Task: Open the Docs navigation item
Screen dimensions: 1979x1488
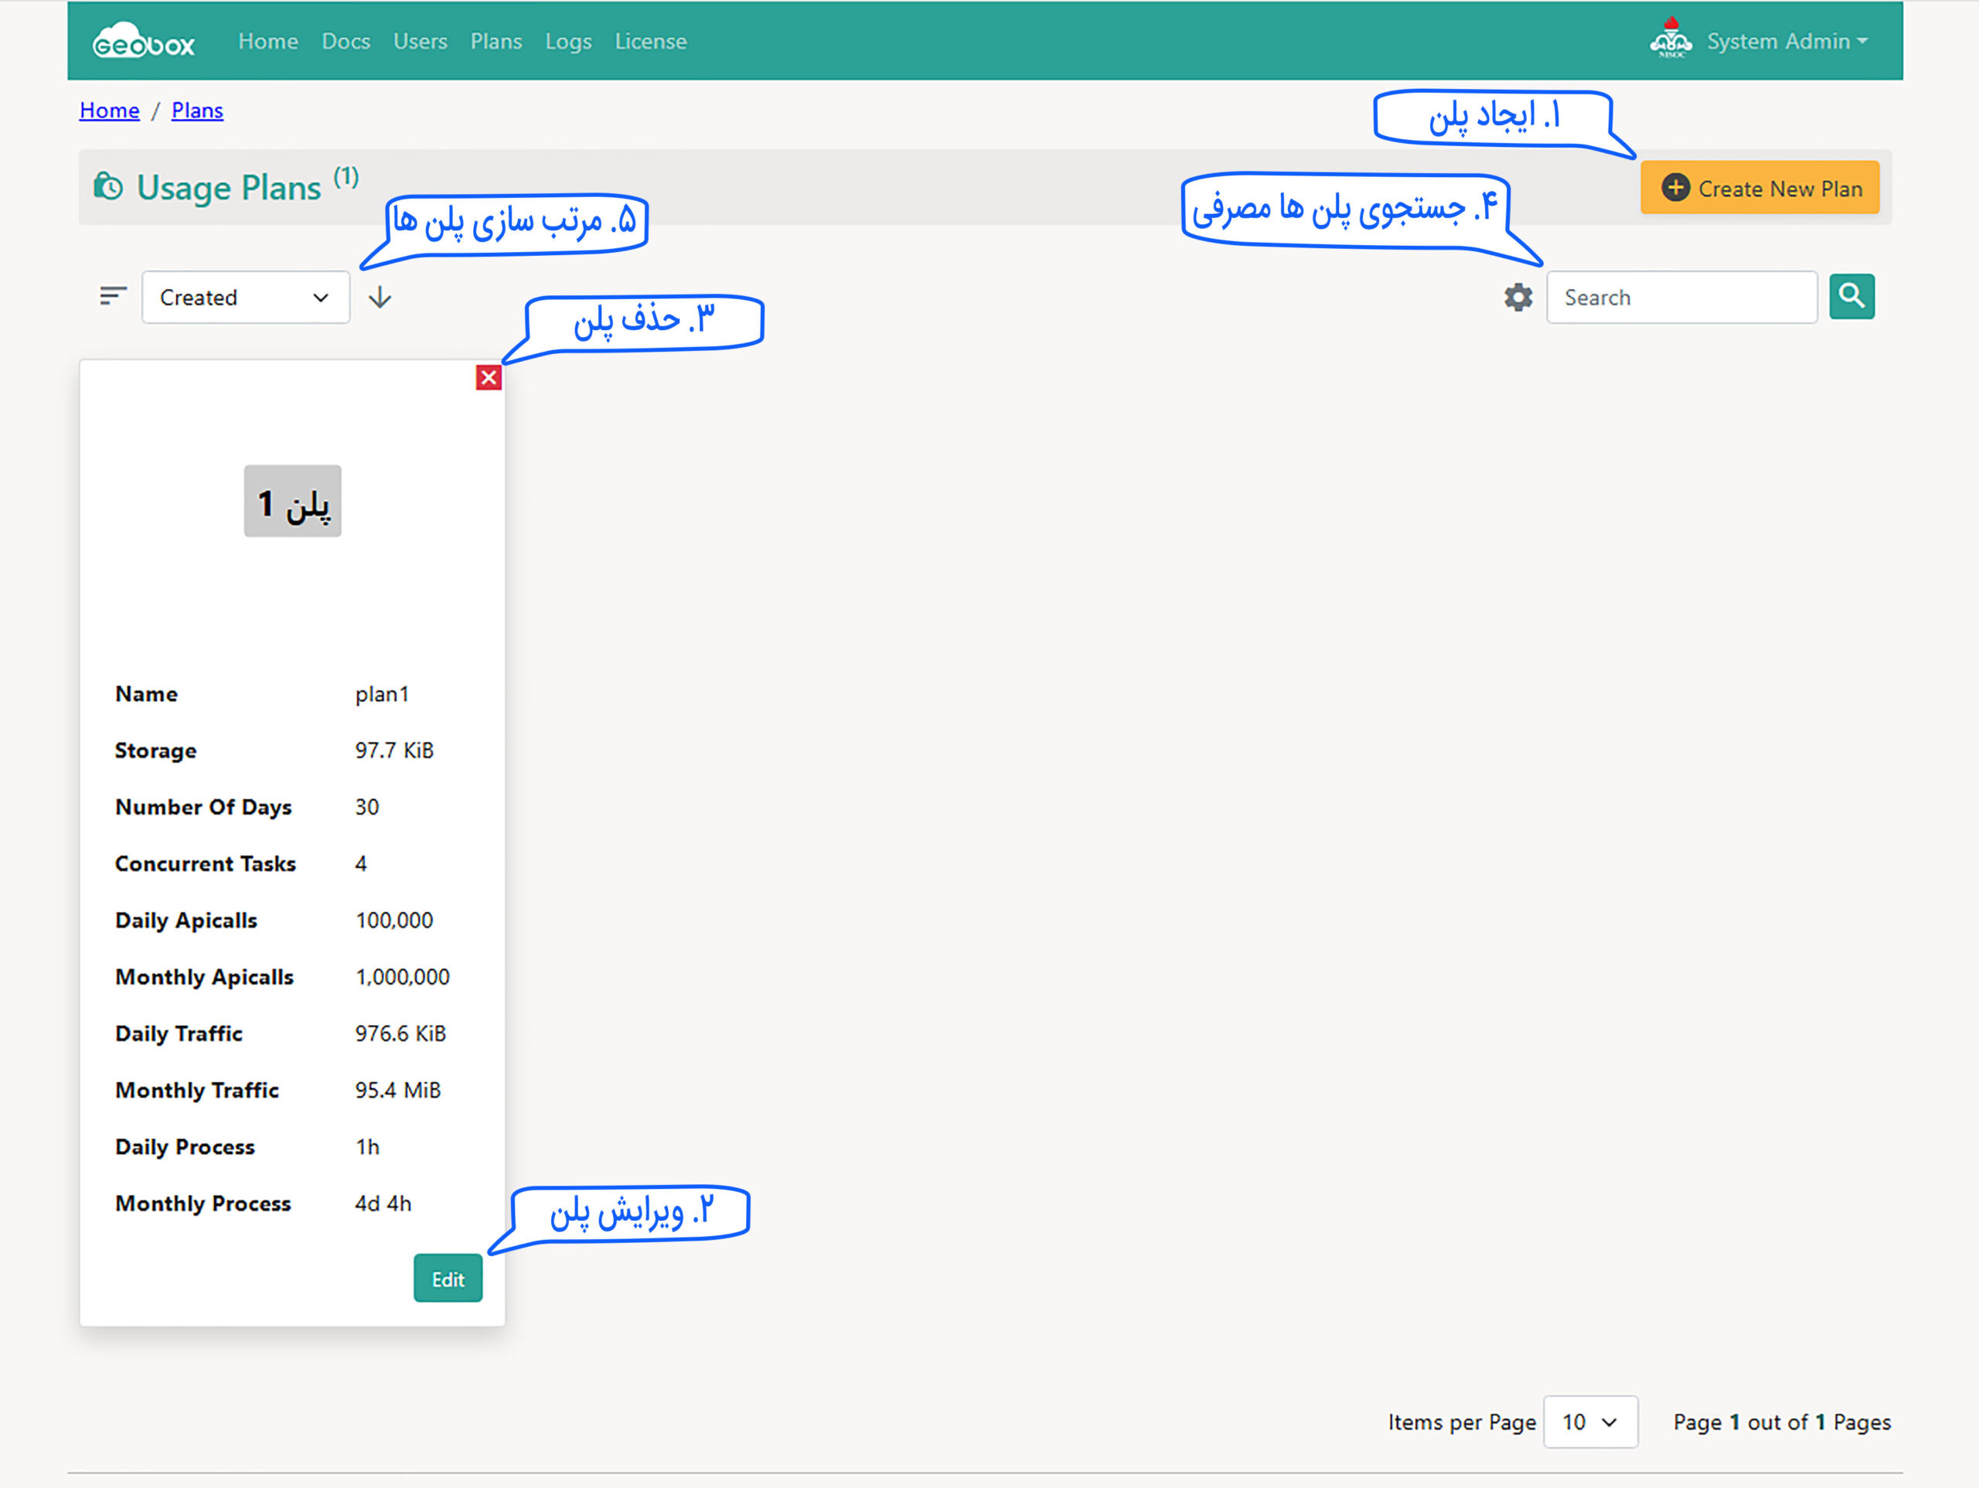Action: pyautogui.click(x=346, y=41)
